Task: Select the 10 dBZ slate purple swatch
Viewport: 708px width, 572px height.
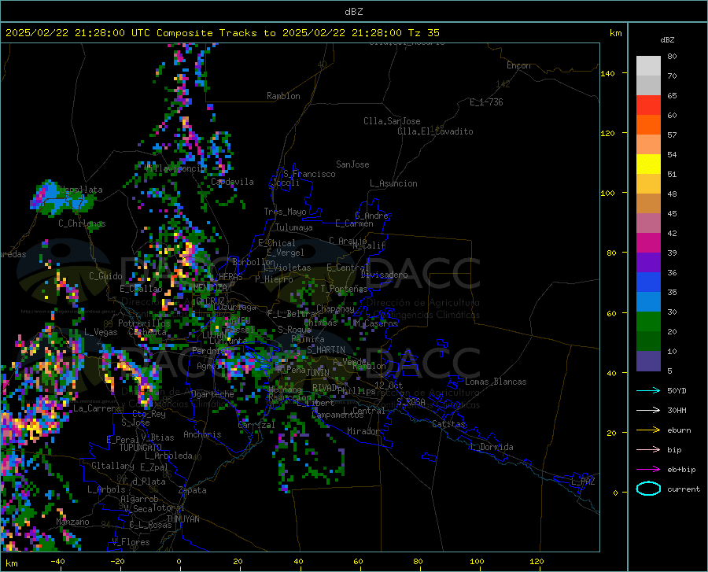Action: point(648,361)
